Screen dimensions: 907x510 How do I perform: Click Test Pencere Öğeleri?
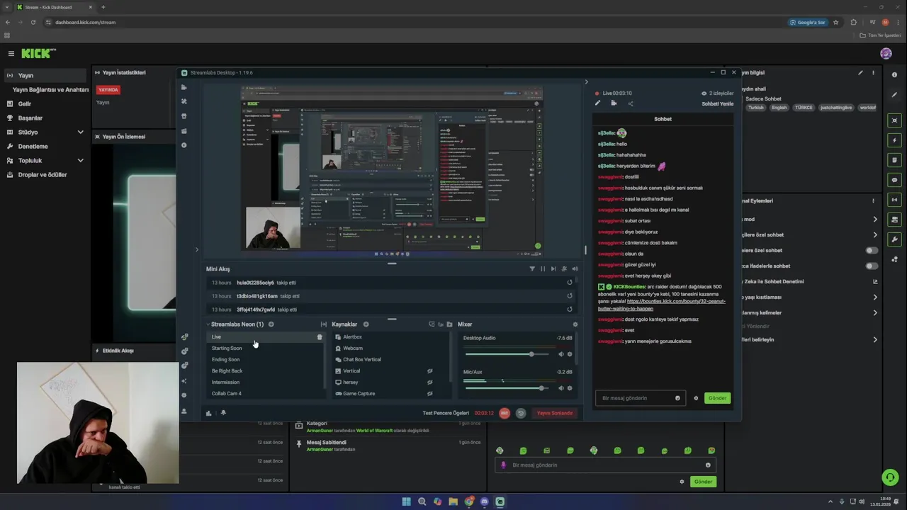446,413
